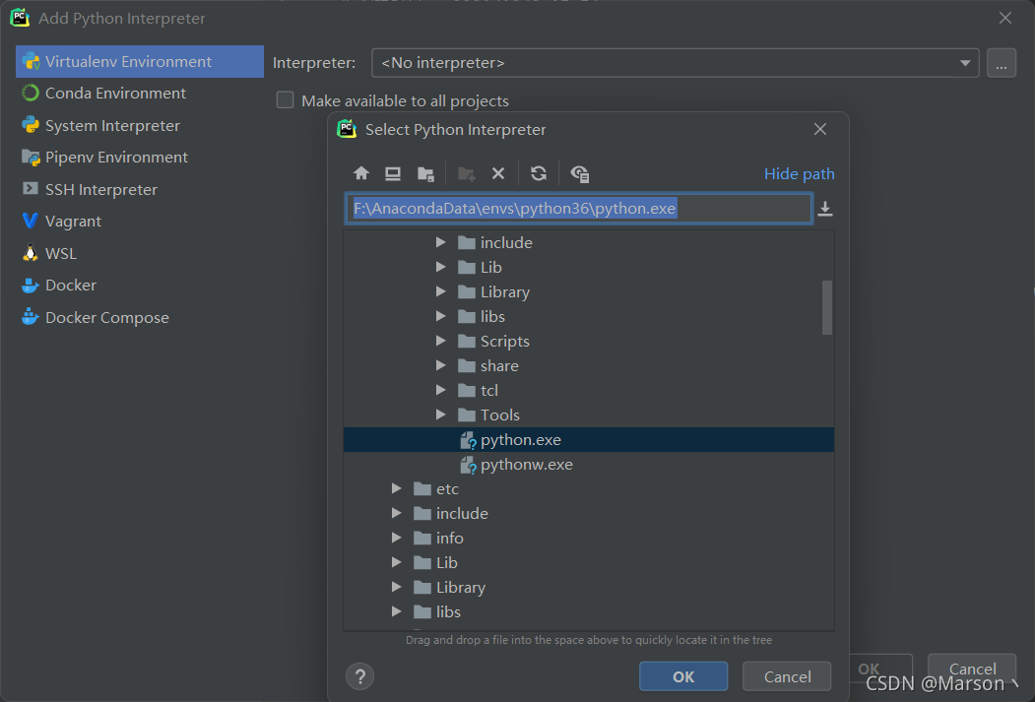Screen dimensions: 1035x702
Task: Select the share folder row
Action: 589,365
